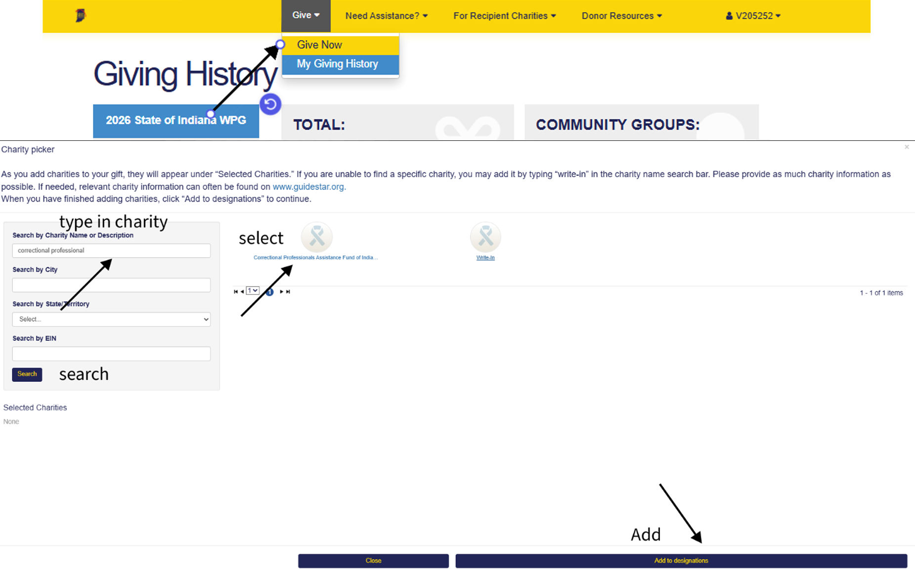Click '1 - 1 of 1 items' text
The width and height of the screenshot is (915, 575).
click(881, 293)
